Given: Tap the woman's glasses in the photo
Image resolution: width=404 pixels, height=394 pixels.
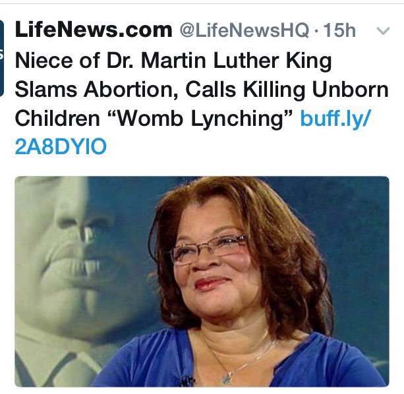Looking at the screenshot, I should [x=208, y=249].
